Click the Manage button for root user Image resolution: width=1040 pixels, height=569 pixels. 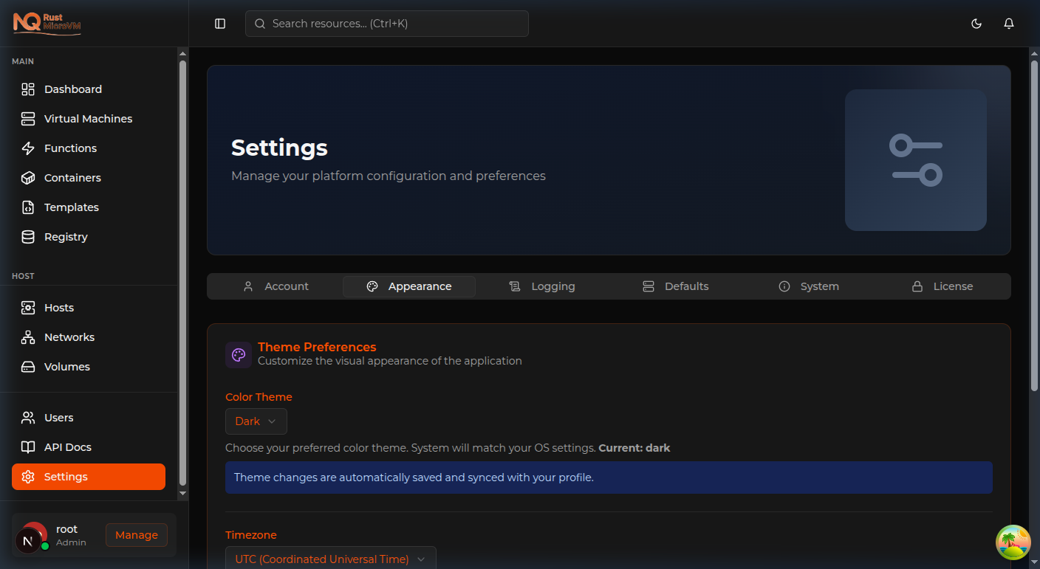(x=136, y=534)
